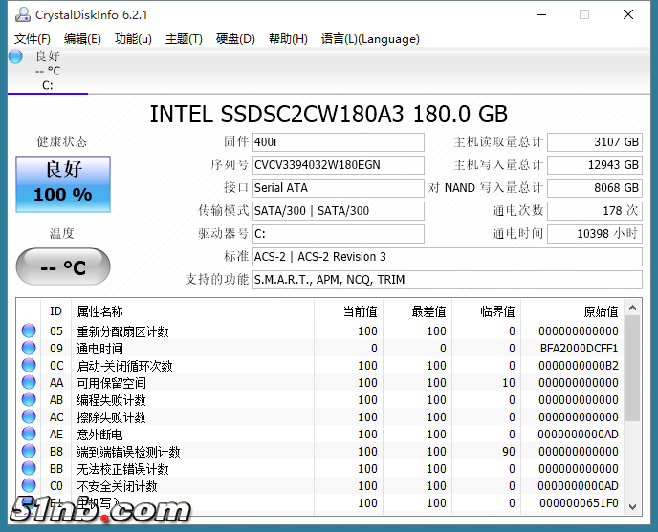
Task: Click the status orb for attribute AA
Action: click(29, 382)
